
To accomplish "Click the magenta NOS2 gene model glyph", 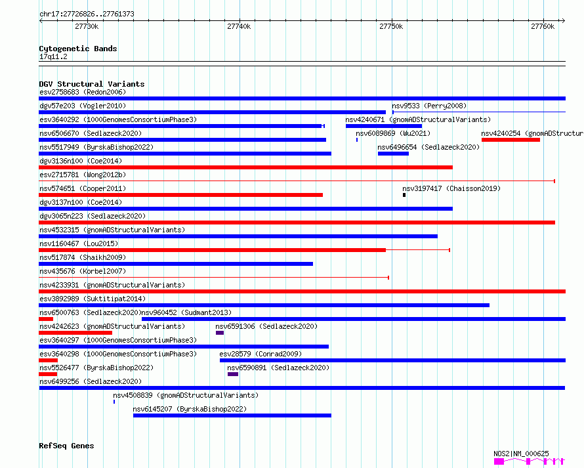I will 530,461.
